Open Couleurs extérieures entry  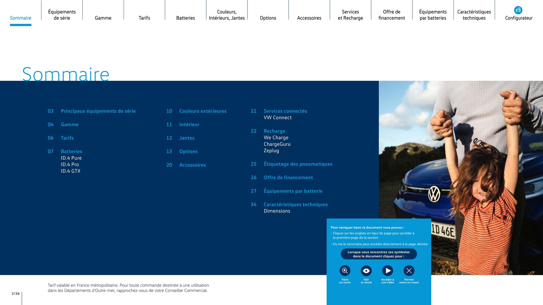coord(203,111)
